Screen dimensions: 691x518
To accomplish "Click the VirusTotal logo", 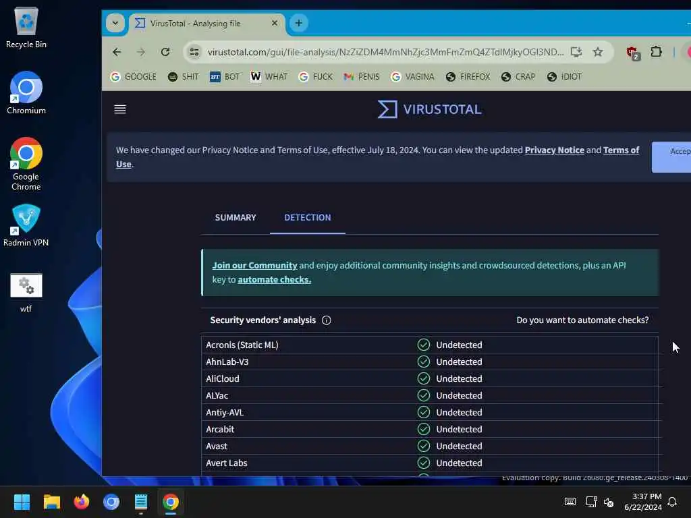I will click(x=430, y=109).
